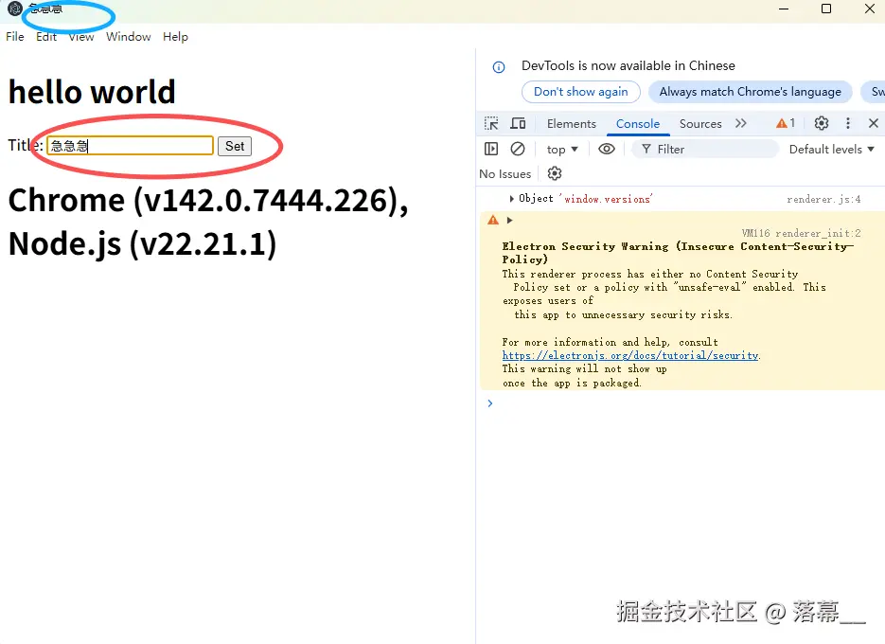Maximize the application window
This screenshot has height=644, width=885.
click(x=826, y=9)
